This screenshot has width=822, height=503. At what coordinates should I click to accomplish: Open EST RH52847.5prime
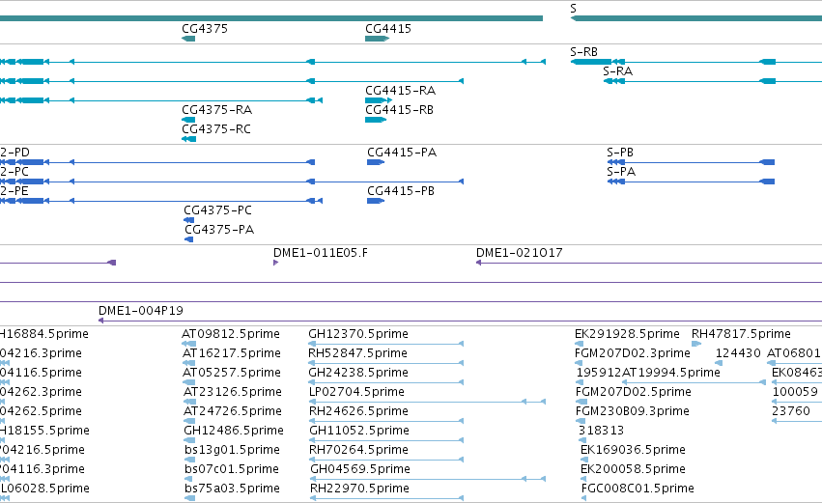pos(357,353)
